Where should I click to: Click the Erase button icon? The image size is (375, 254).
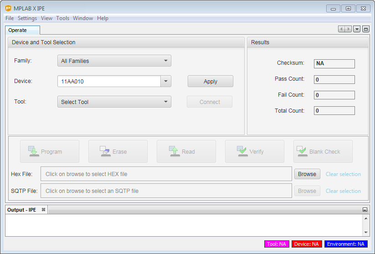tap(105, 151)
